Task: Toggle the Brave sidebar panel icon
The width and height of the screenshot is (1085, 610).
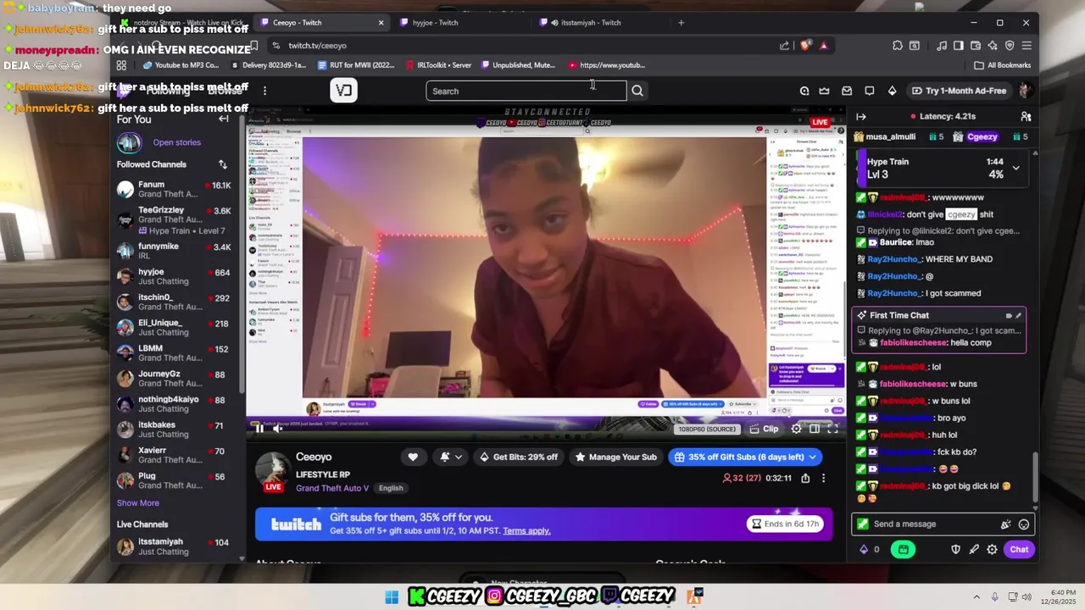Action: click(x=959, y=46)
